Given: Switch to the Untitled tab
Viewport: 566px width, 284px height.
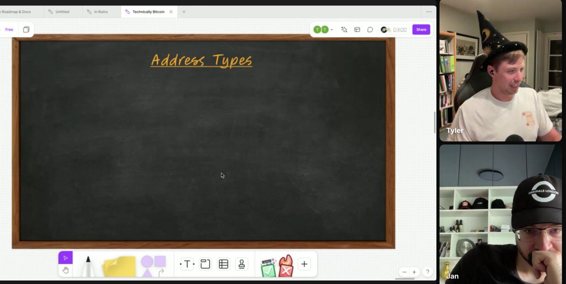Looking at the screenshot, I should click(x=63, y=12).
